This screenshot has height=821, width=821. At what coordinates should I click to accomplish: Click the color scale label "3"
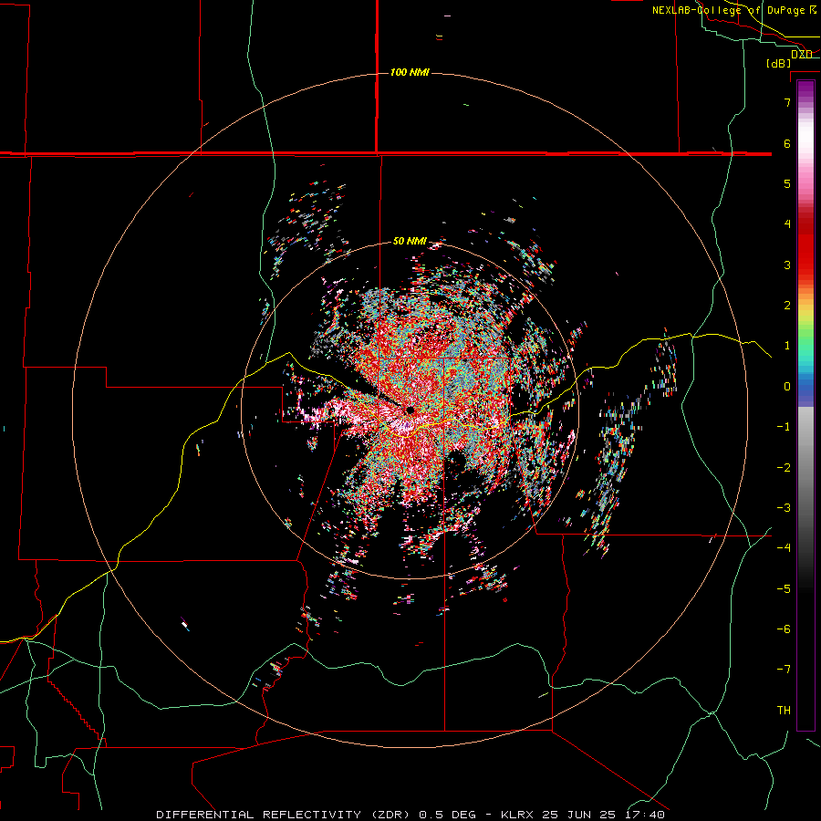(x=787, y=265)
